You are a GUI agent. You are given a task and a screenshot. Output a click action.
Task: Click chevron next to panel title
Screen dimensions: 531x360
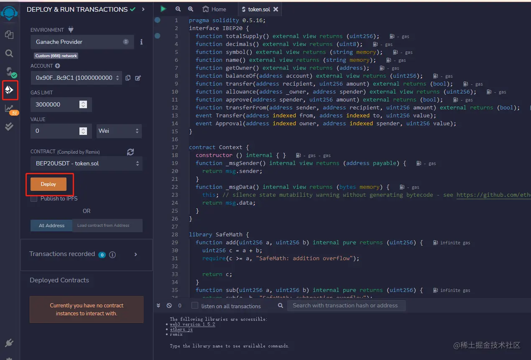pos(143,9)
